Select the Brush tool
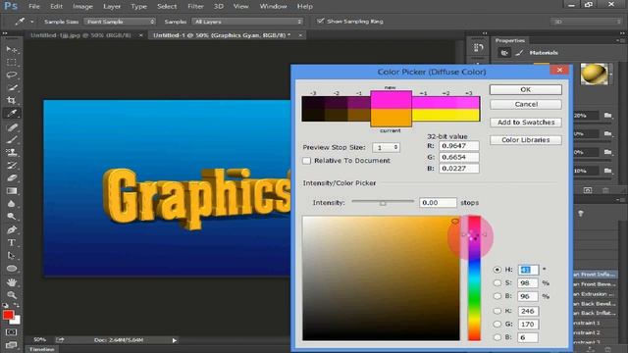The image size is (628, 353). coord(11,139)
